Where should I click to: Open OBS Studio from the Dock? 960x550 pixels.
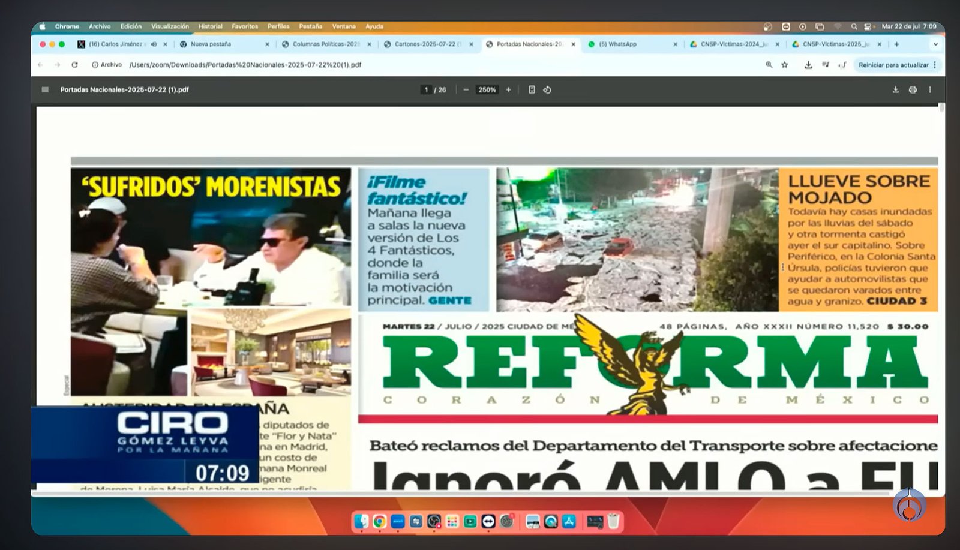(434, 522)
